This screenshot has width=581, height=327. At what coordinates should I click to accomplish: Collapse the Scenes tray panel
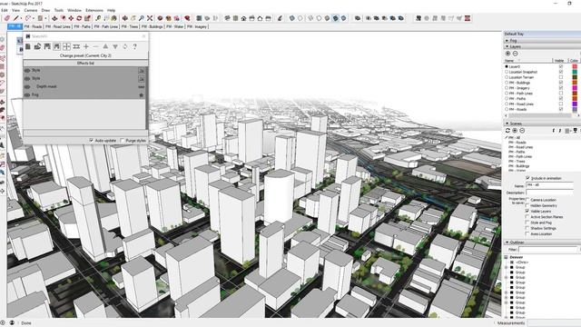pyautogui.click(x=507, y=124)
